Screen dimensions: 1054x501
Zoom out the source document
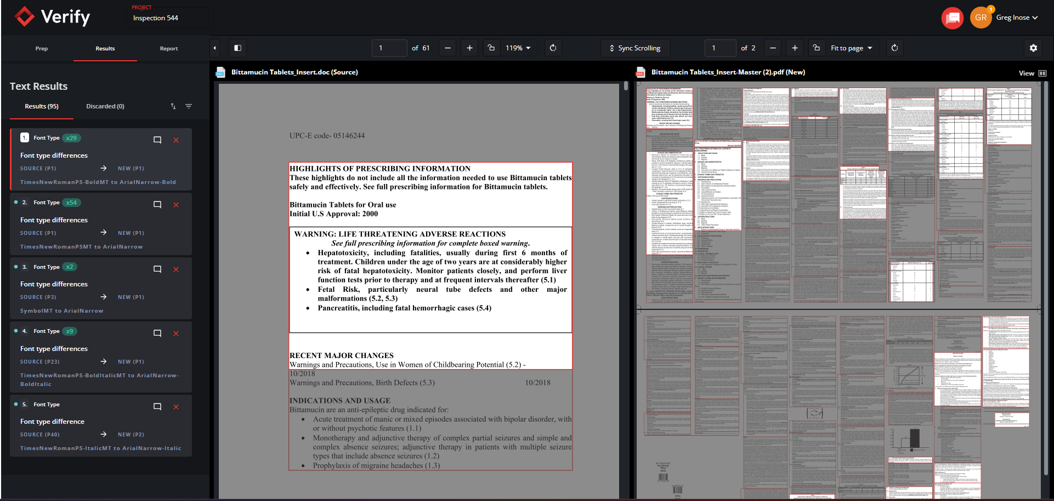point(447,48)
